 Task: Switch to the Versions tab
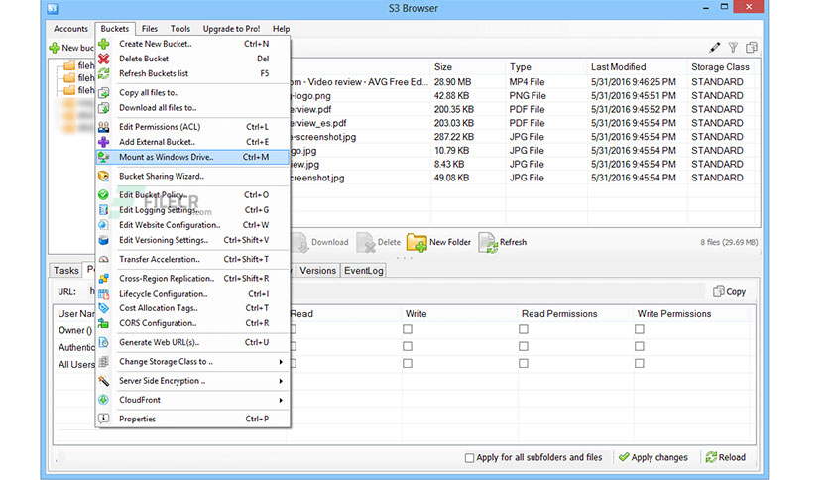pyautogui.click(x=317, y=270)
